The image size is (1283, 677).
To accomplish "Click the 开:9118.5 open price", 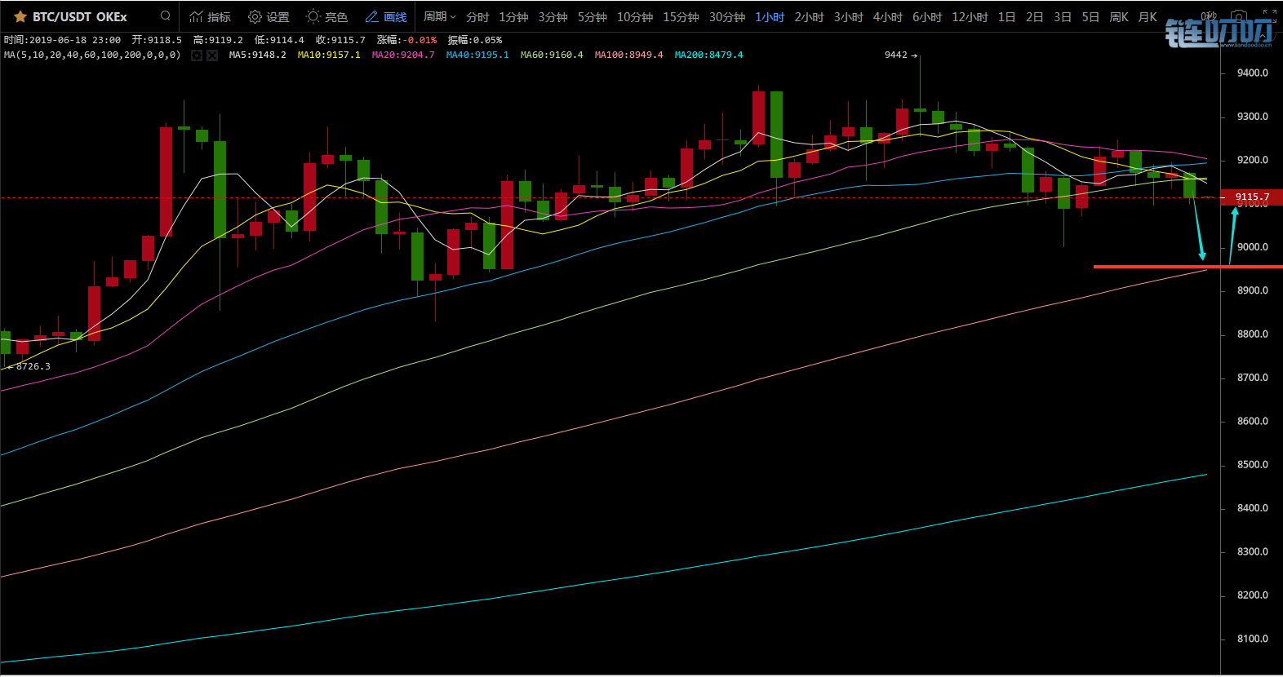I will point(157,40).
